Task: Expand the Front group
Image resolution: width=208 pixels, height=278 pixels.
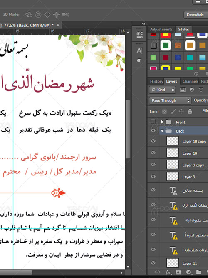Action: tap(162, 122)
